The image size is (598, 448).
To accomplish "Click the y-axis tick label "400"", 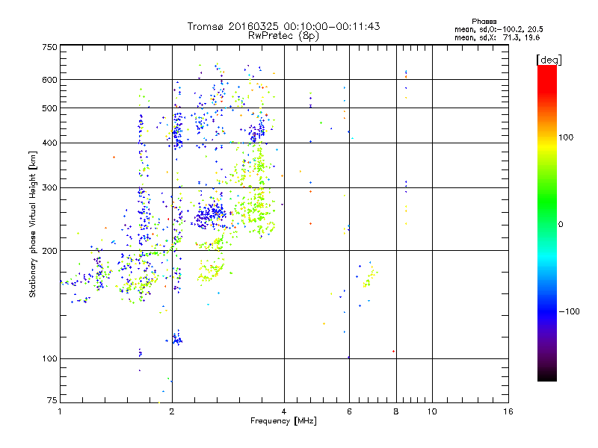I will coord(49,143).
